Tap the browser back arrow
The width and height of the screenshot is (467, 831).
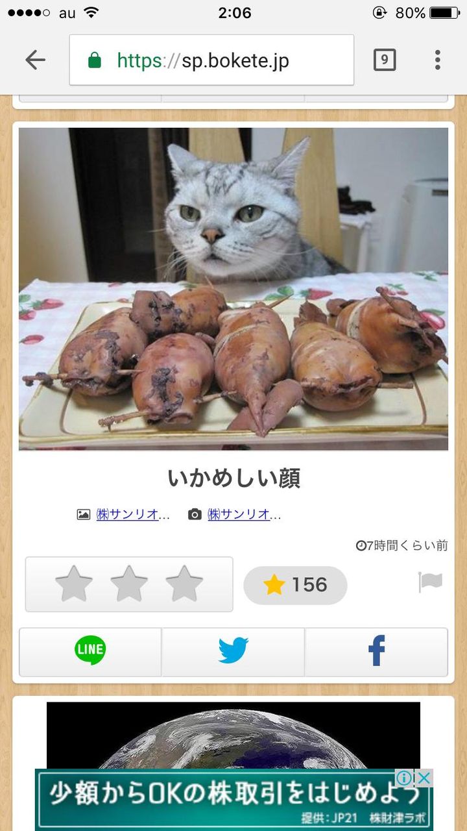coord(35,60)
